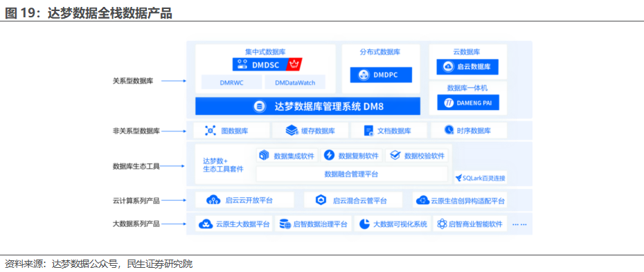The width and height of the screenshot is (644, 272).
Task: Click the 数据库一体机 heading
Action: pos(467,88)
